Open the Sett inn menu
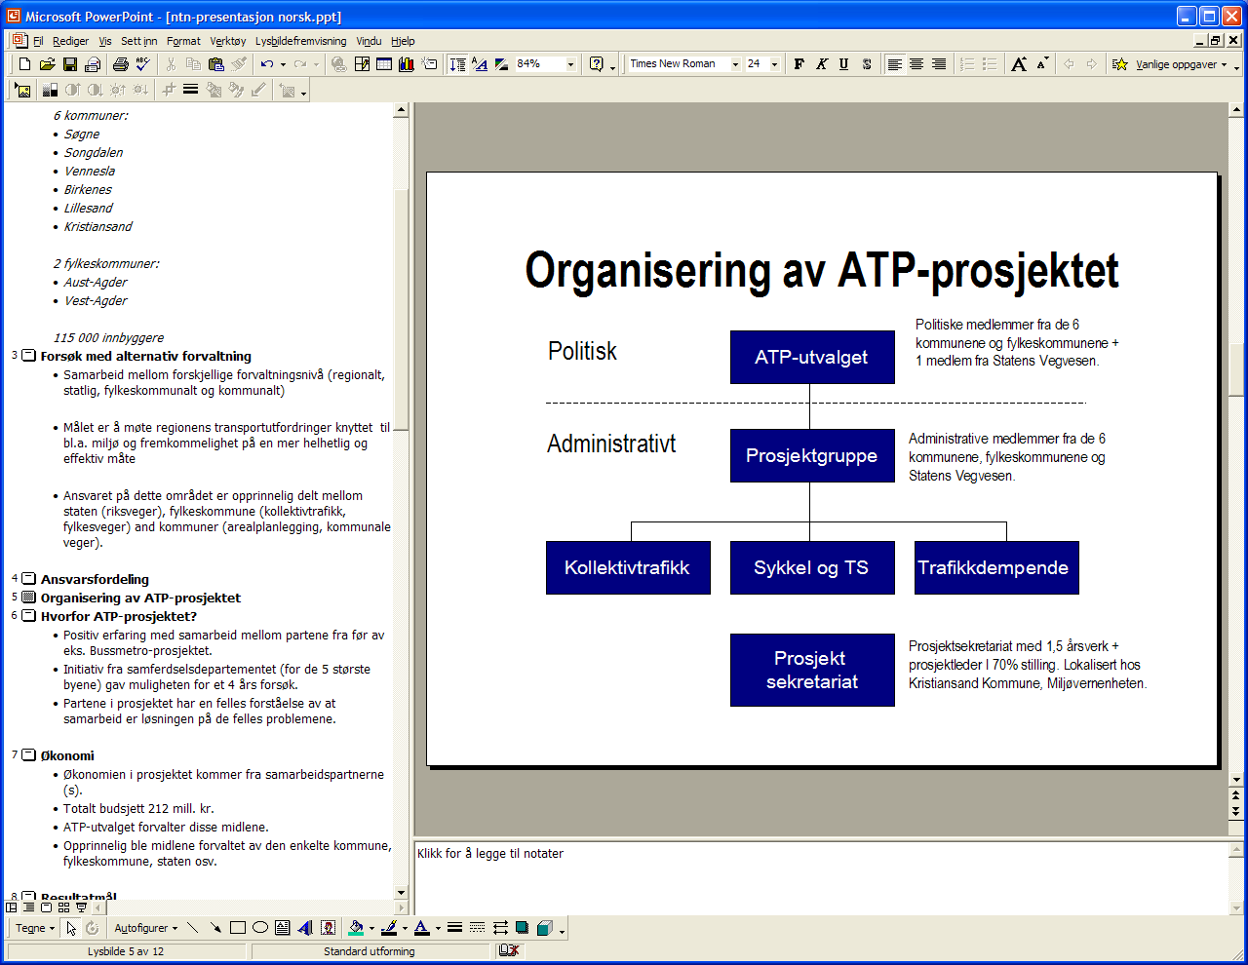 tap(138, 41)
